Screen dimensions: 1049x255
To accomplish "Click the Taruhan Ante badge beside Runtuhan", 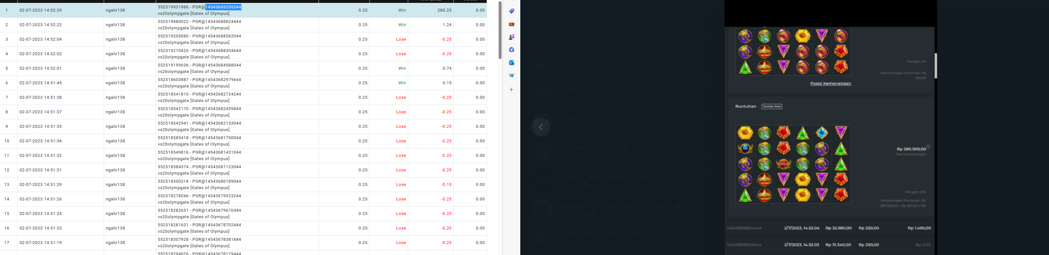I will (772, 107).
